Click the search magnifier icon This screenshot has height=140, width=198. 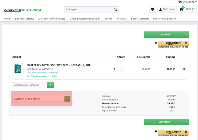[115, 9]
